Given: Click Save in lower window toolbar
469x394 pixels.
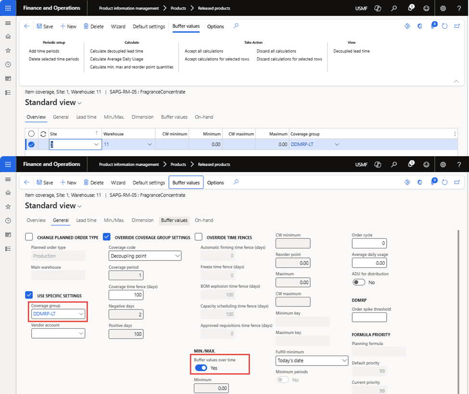Looking at the screenshot, I should coord(45,183).
